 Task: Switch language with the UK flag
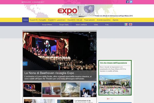point(131,24)
